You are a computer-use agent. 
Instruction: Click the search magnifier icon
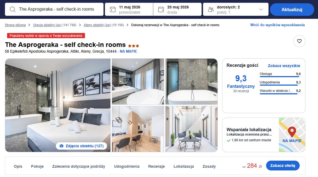point(13,9)
